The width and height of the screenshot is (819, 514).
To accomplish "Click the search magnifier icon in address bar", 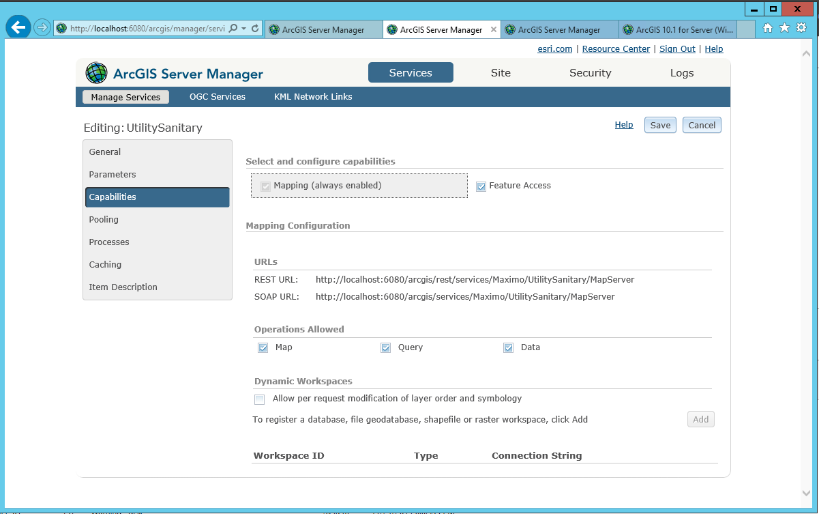I will pyautogui.click(x=233, y=29).
